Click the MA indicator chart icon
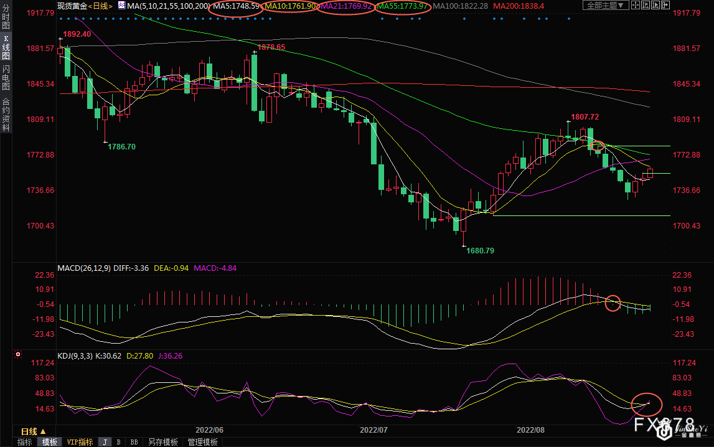714x447 pixels. pyautogui.click(x=121, y=6)
